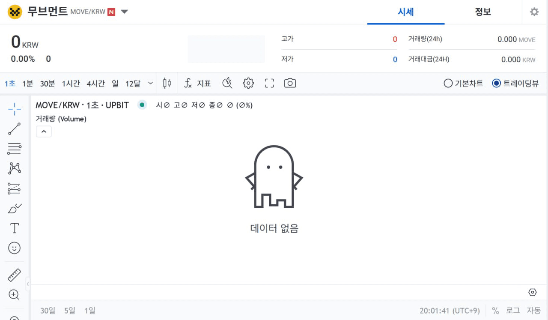Open the emoji icons tool

point(15,248)
